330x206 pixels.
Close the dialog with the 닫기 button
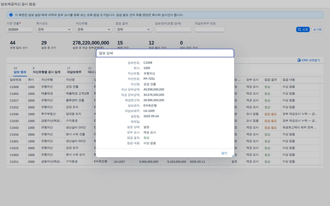(x=224, y=153)
